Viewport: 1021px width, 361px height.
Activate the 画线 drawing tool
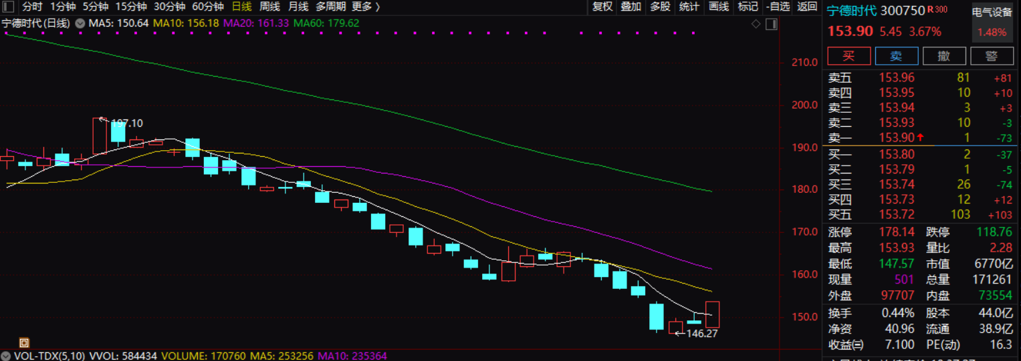click(719, 7)
